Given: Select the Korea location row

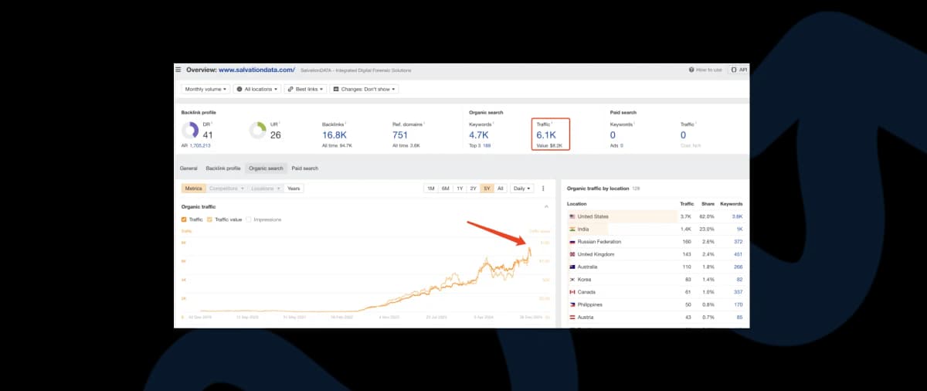Looking at the screenshot, I should pos(655,279).
